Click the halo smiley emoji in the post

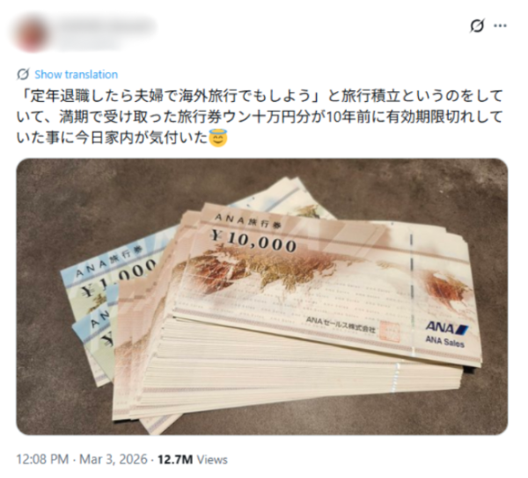(x=218, y=137)
